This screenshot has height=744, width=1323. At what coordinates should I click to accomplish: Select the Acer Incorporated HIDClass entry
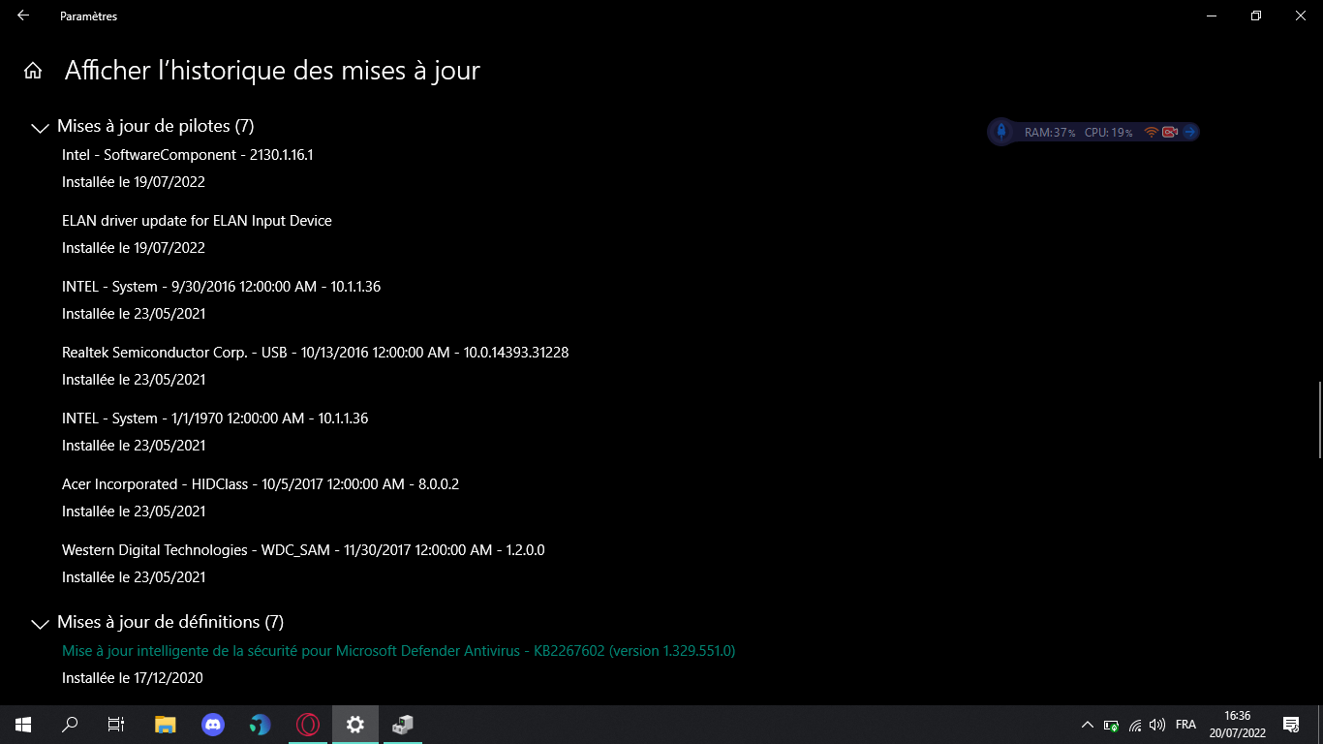[261, 484]
